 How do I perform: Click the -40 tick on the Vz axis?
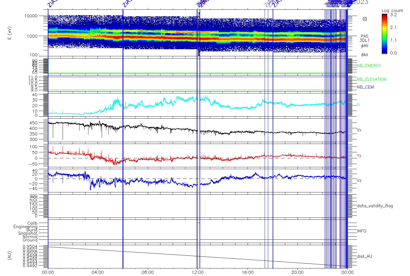pos(33,188)
